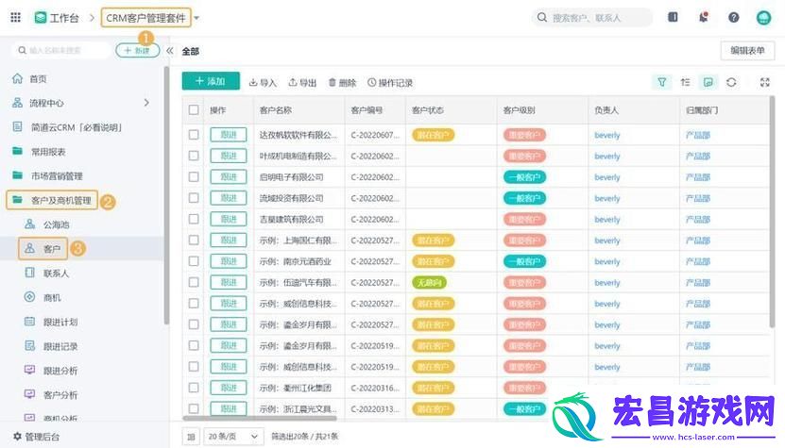Check the row for 示例: 南京元酒药业

pos(194,261)
